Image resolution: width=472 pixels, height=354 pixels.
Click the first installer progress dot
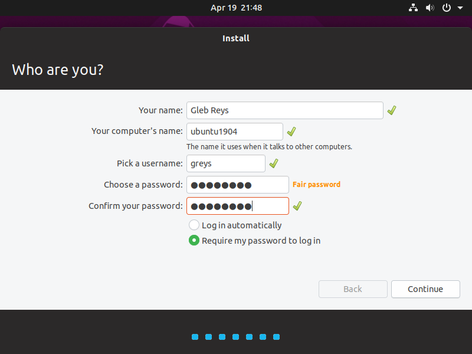(x=195, y=337)
